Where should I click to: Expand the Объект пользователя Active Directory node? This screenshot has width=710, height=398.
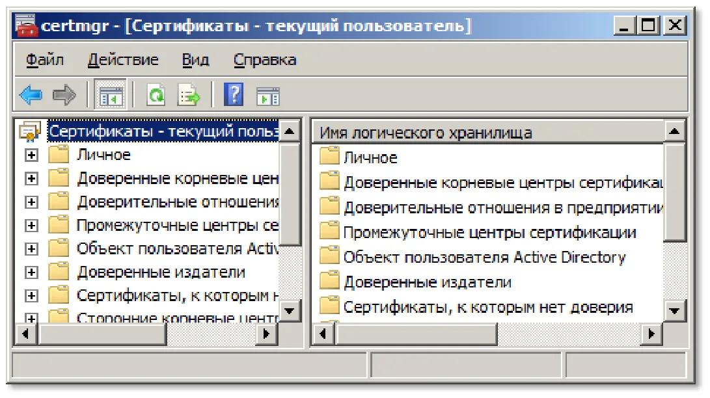31,248
